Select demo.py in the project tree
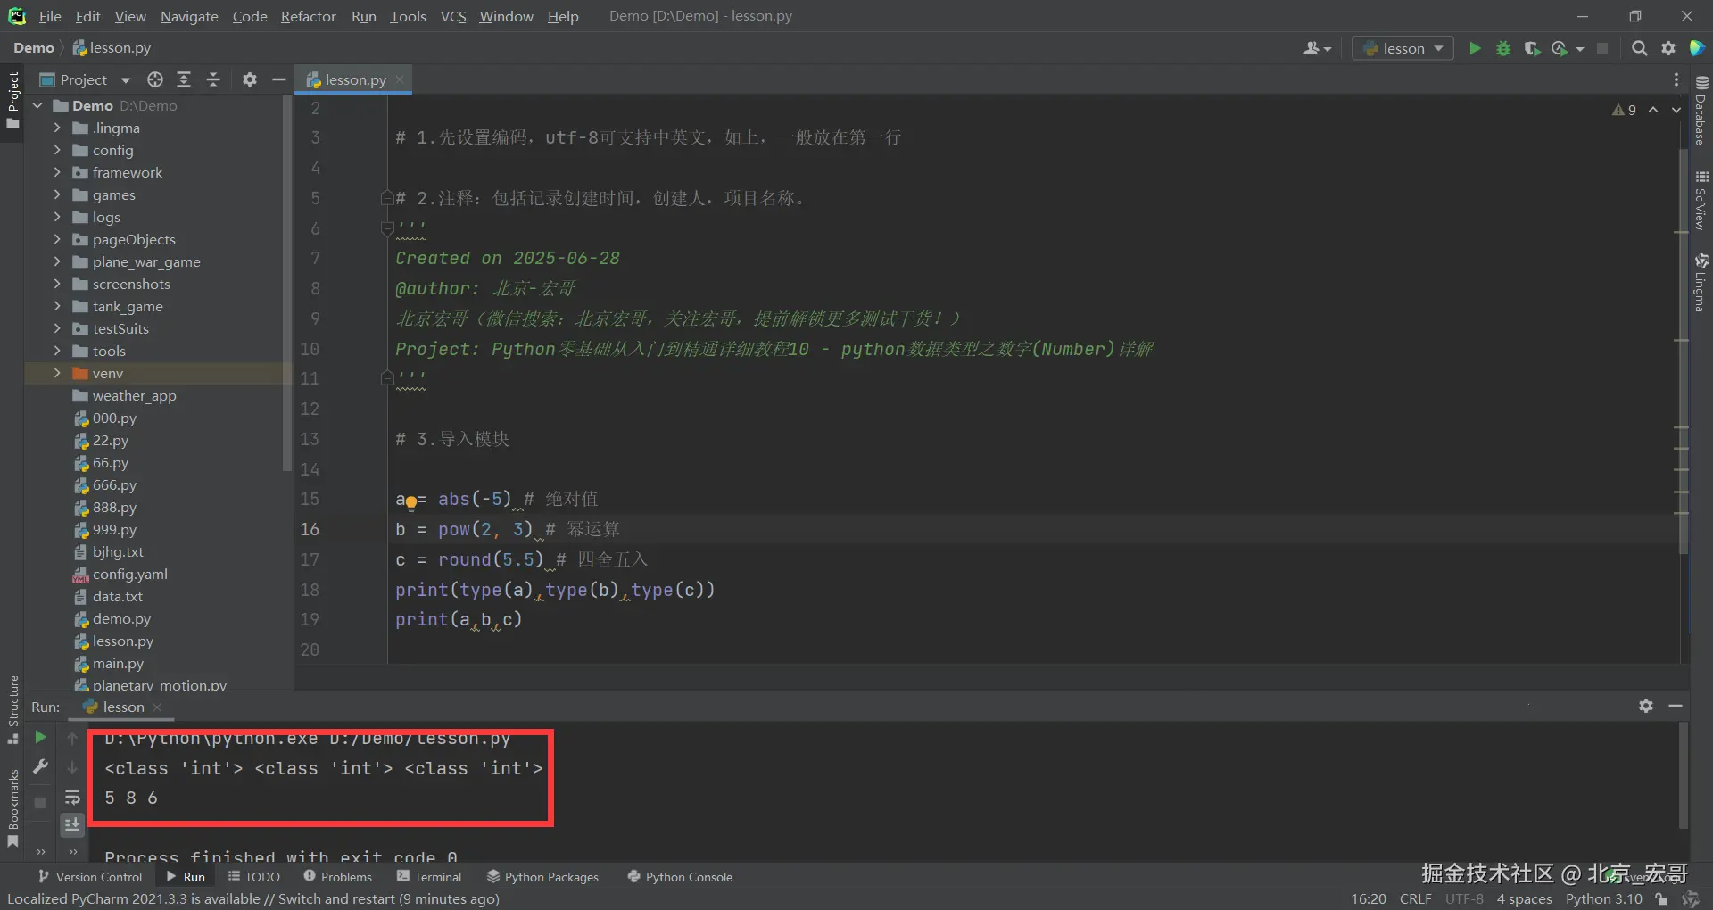The width and height of the screenshot is (1713, 910). coord(121,618)
